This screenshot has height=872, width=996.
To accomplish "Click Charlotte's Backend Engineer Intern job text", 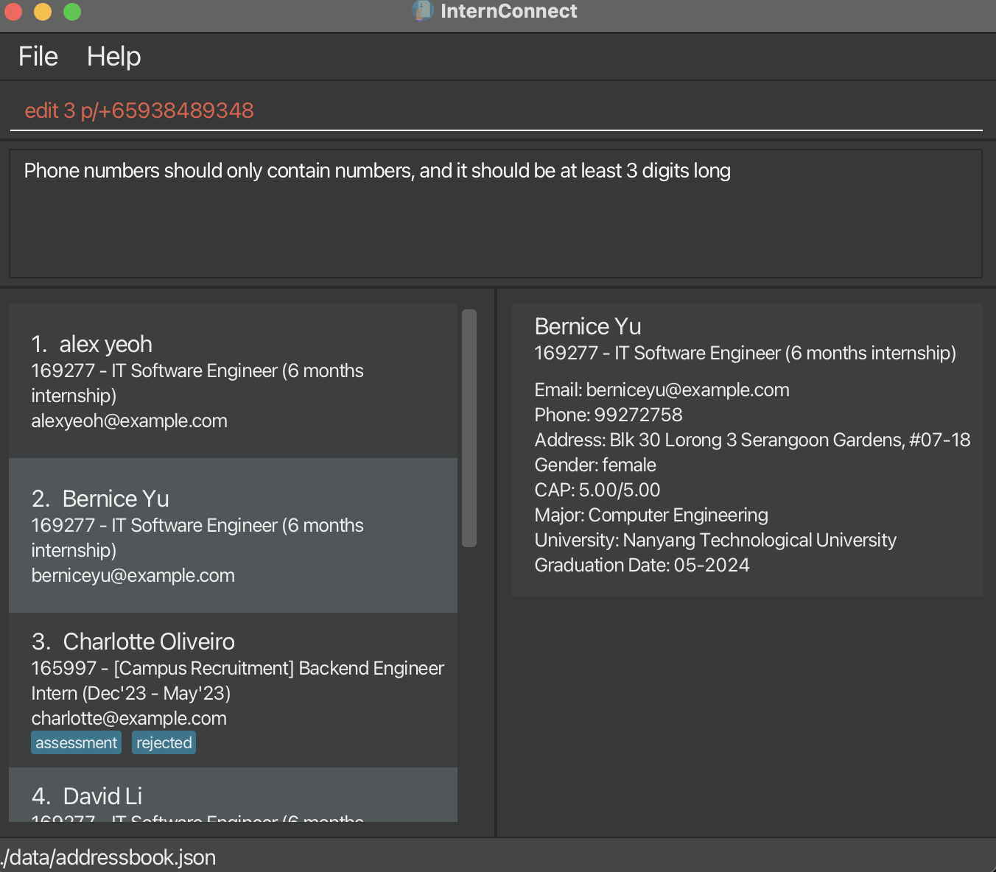I will 237,681.
